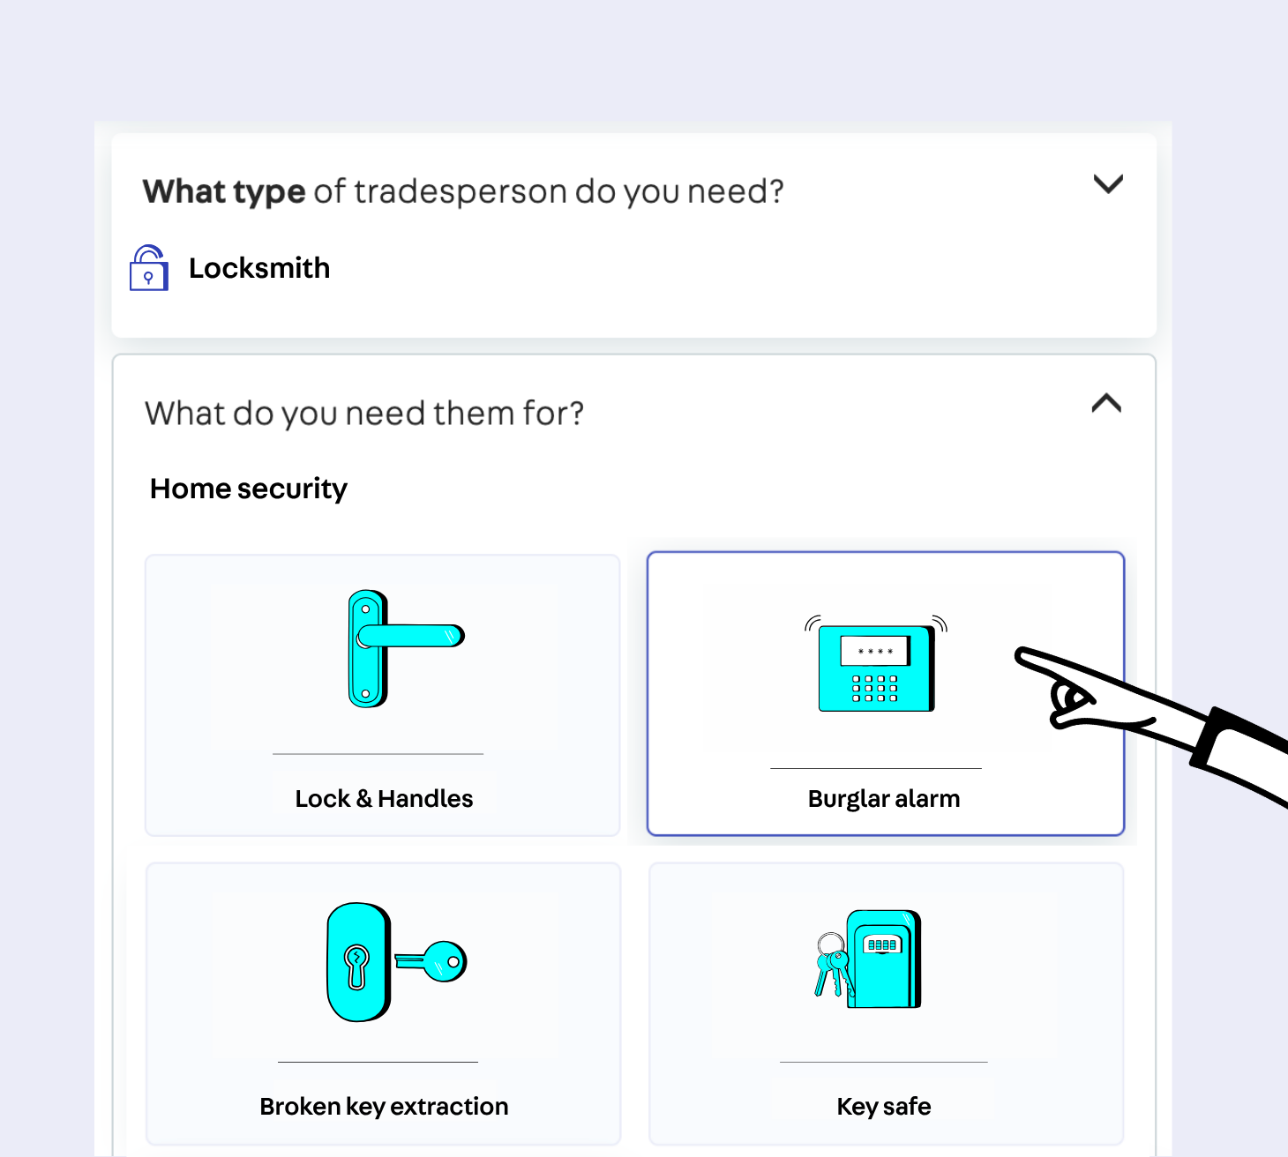The image size is (1288, 1157).
Task: Click the 'What do you need them for?' heading
Action: [364, 414]
